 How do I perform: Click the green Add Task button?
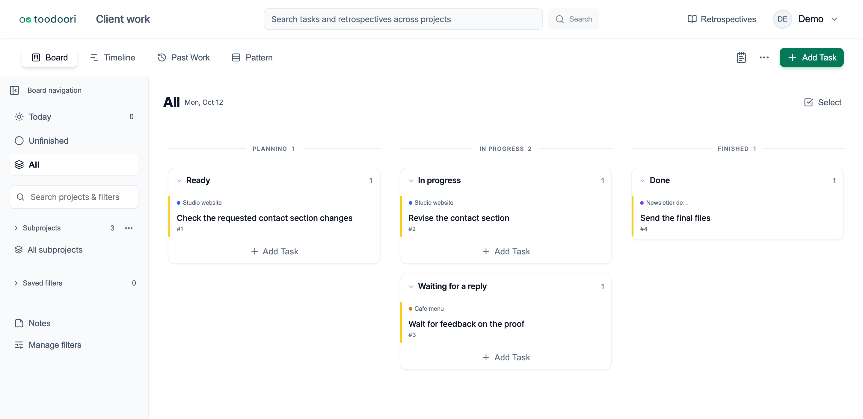(x=811, y=57)
